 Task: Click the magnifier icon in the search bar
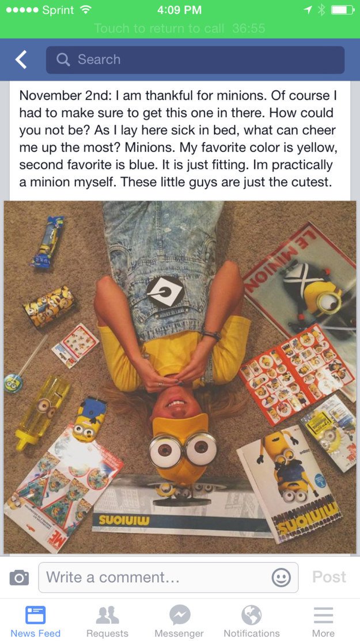coord(63,59)
